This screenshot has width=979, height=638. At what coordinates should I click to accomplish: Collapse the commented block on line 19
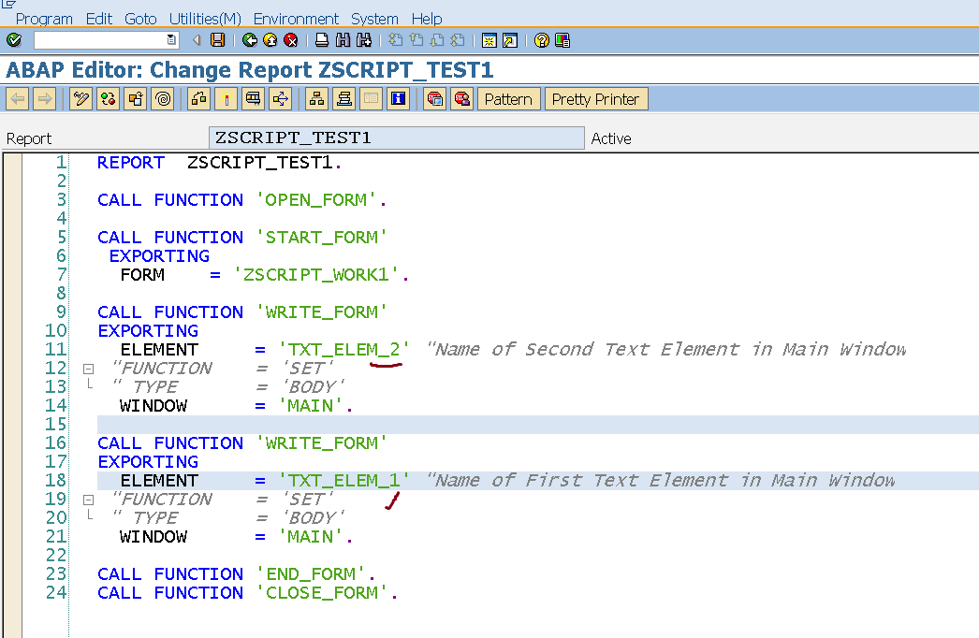(x=87, y=499)
